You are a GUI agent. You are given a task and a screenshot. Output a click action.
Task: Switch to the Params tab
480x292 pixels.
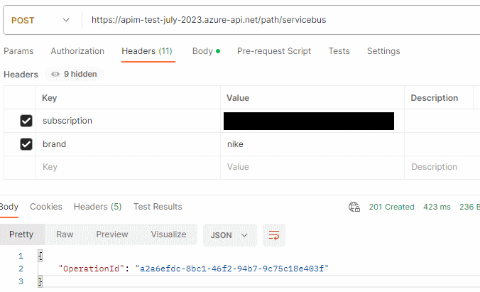(18, 51)
